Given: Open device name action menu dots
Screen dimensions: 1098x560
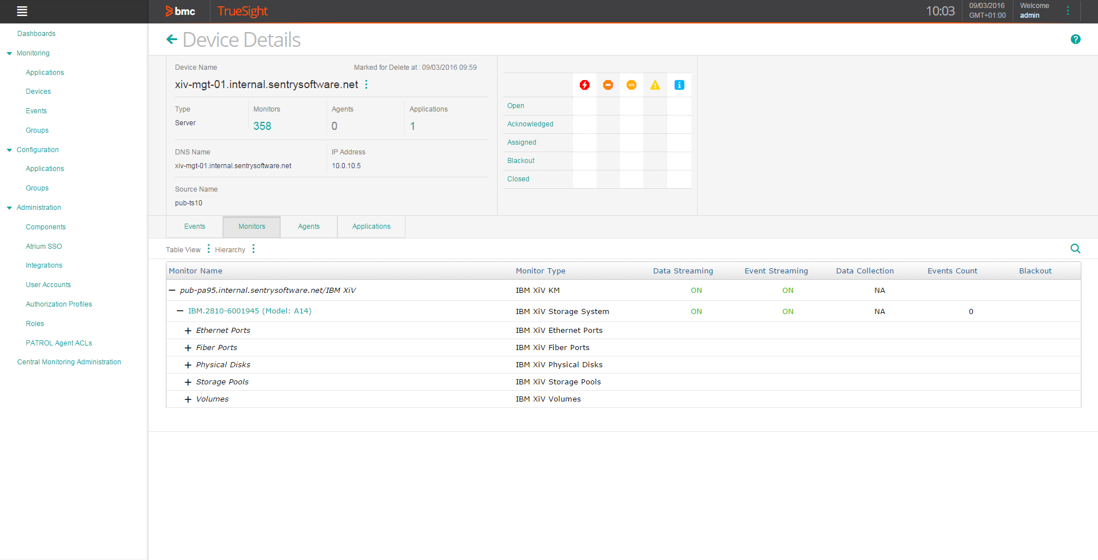Looking at the screenshot, I should pos(366,85).
